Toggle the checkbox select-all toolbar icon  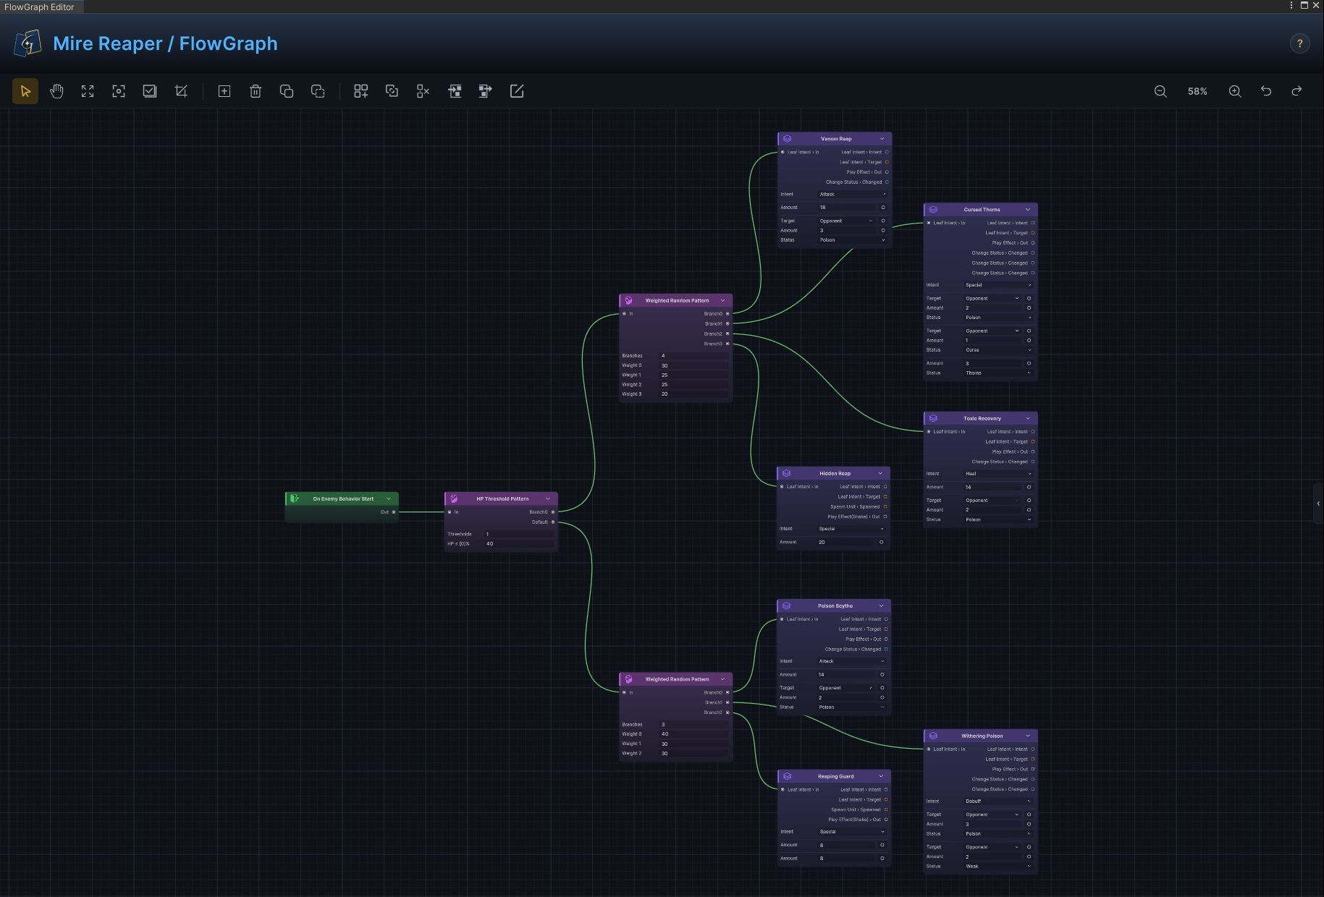click(150, 91)
